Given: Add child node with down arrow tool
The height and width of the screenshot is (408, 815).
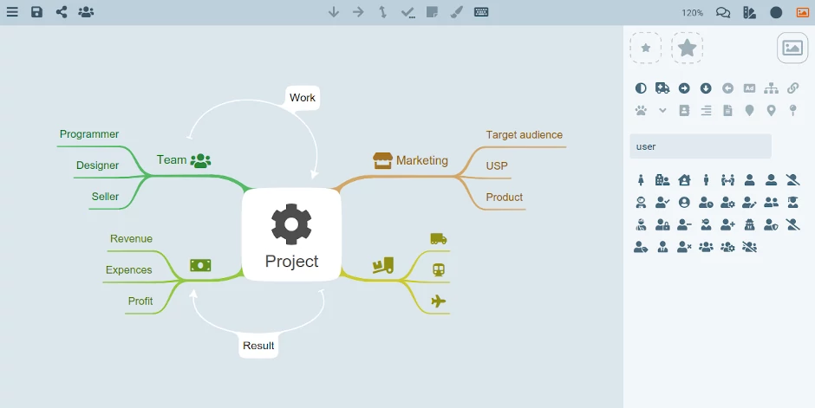Looking at the screenshot, I should tap(334, 12).
